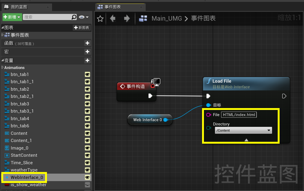The image size is (304, 191).
Task: Add a new function with plus icon
Action: 87,43
